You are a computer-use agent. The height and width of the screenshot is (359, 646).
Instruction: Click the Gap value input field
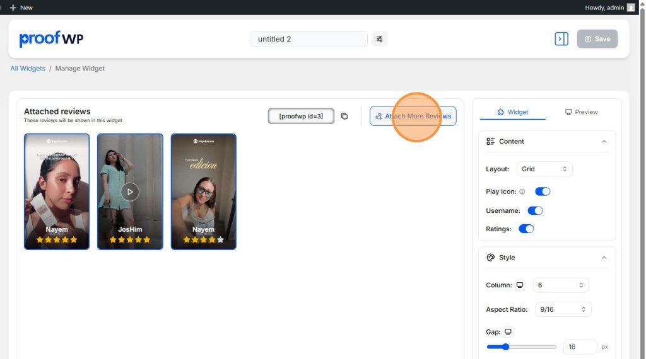coord(580,347)
